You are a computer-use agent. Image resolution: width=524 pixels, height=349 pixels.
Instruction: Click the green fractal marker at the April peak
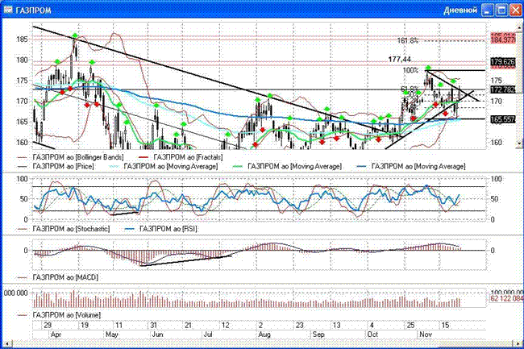tap(75, 35)
